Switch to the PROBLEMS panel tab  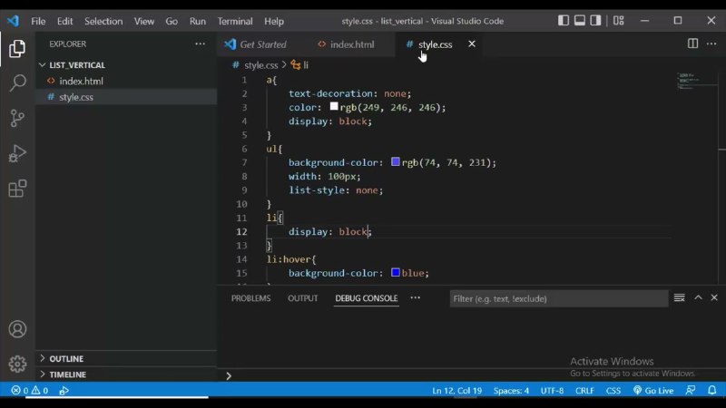(x=250, y=298)
